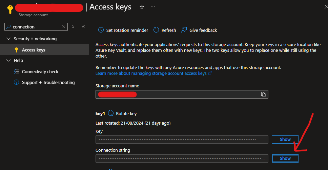Click the menu search input field

36,27
